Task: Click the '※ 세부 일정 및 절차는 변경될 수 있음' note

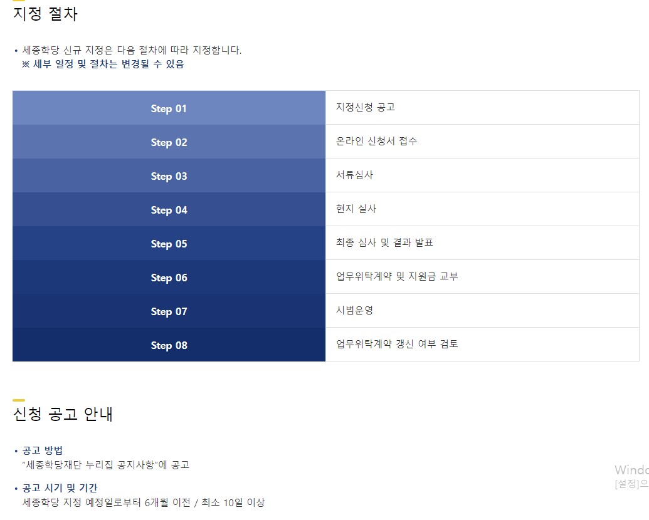Action: coord(103,64)
